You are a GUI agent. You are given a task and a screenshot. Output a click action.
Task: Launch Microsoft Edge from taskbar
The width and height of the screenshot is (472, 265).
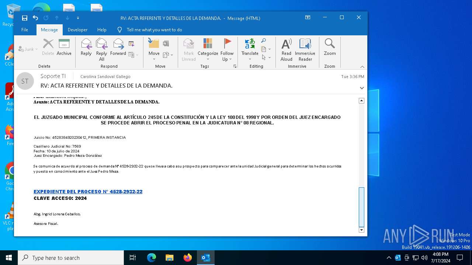tap(152, 258)
